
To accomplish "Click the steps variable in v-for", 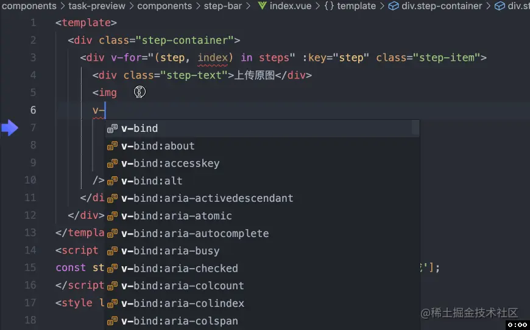I will coord(274,58).
